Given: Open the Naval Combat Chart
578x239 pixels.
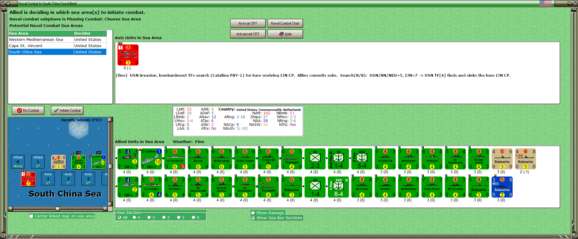Looking at the screenshot, I should [285, 23].
